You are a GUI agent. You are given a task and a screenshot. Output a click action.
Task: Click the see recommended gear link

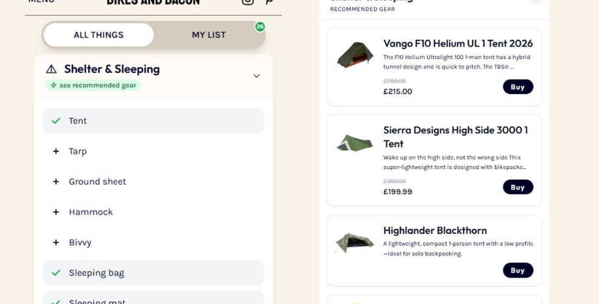tap(93, 85)
